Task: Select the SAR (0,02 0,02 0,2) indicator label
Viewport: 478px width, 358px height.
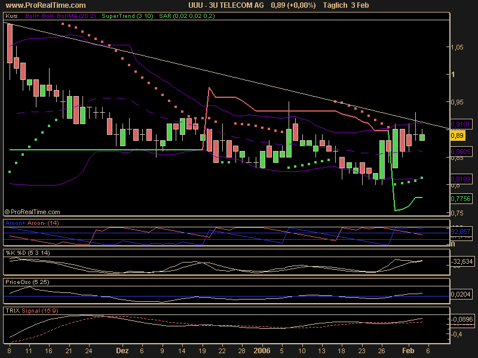Action: [x=187, y=16]
